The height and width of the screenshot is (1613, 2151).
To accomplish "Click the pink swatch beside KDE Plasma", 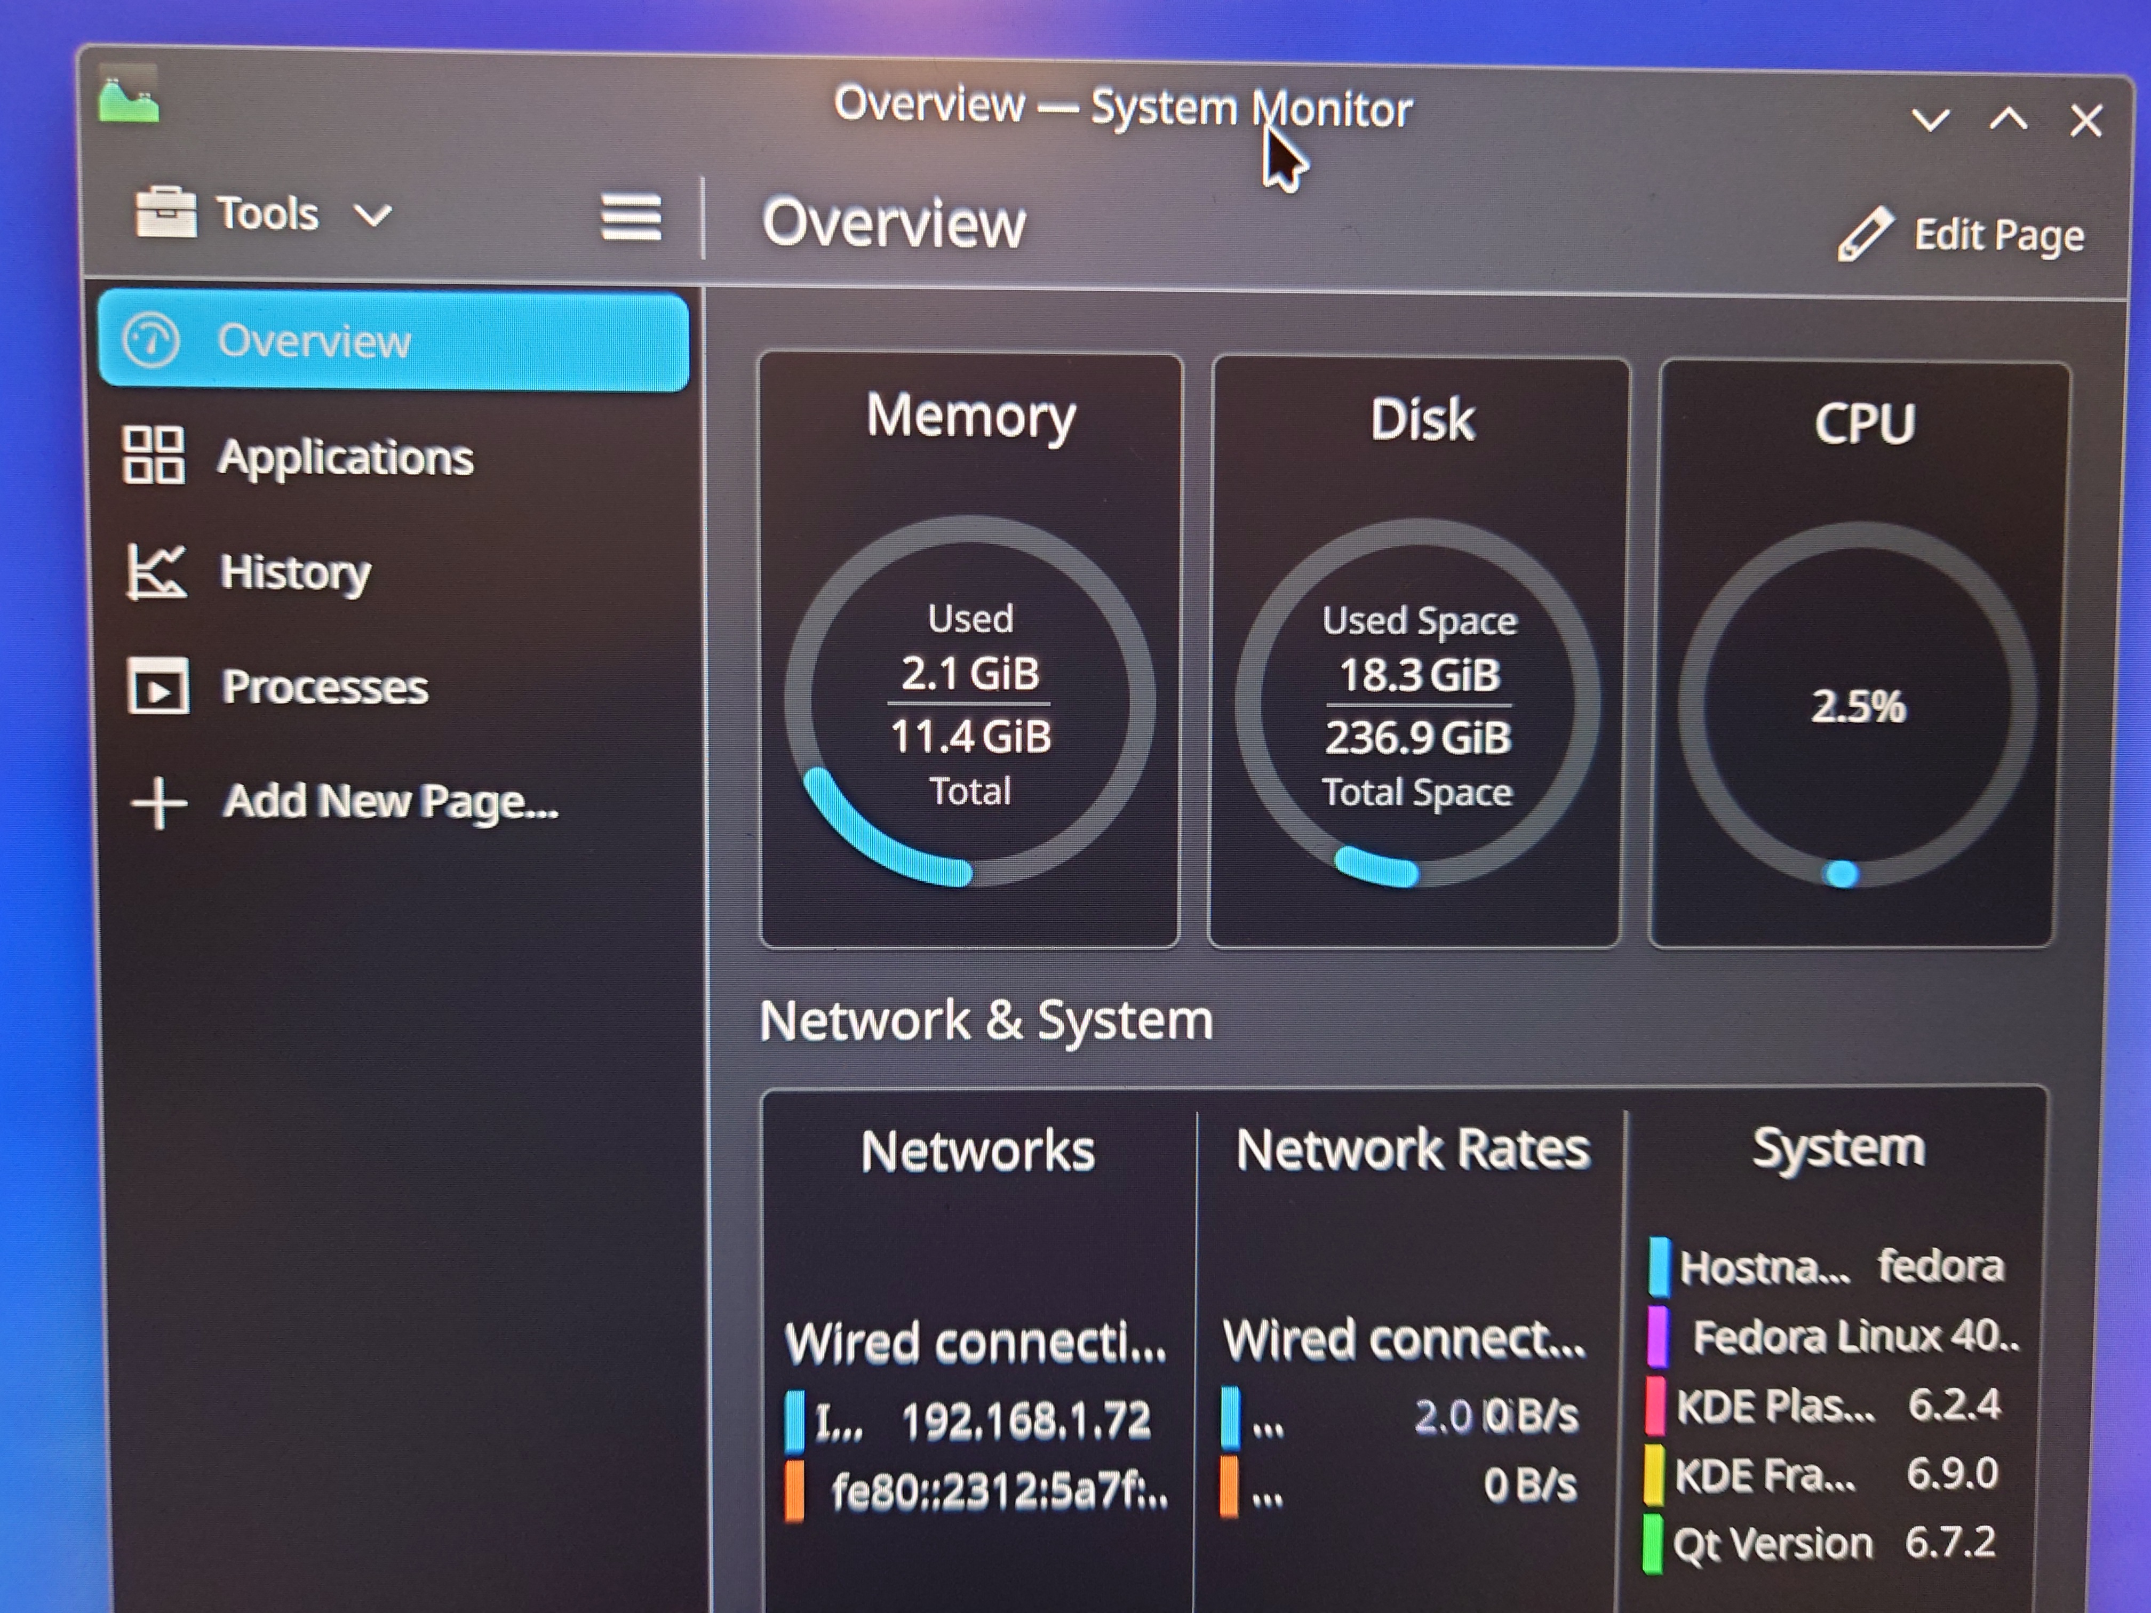I will [1655, 1405].
